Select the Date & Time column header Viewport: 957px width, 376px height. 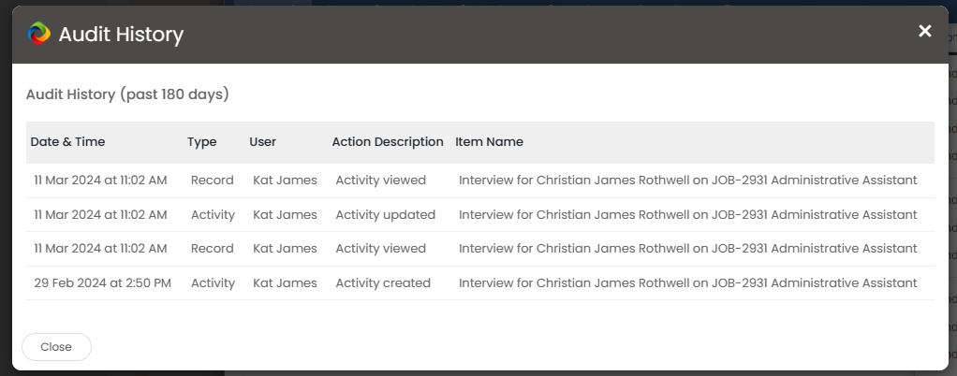67,141
